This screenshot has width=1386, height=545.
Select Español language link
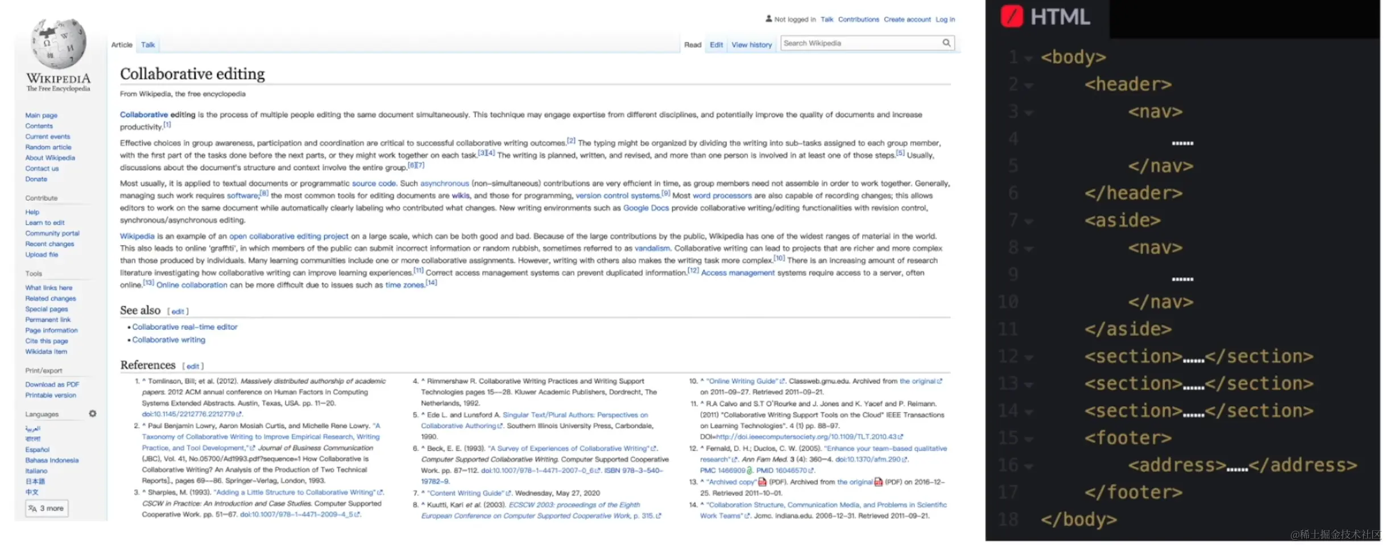point(38,449)
